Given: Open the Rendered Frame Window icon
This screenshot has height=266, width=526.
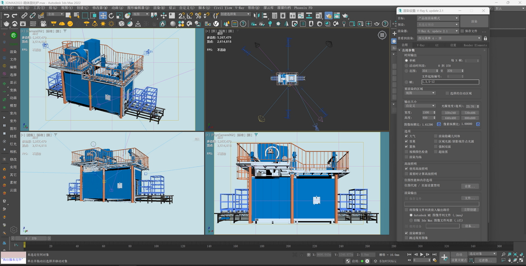Looking at the screenshot, I should click(x=337, y=15).
